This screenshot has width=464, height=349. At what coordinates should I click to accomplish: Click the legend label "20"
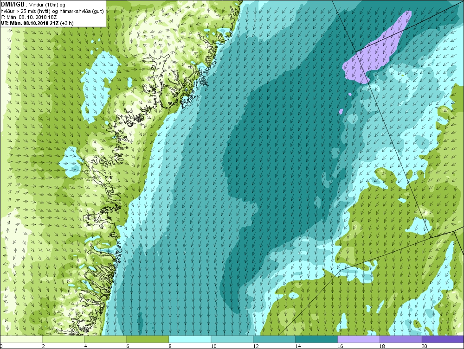[425, 346]
